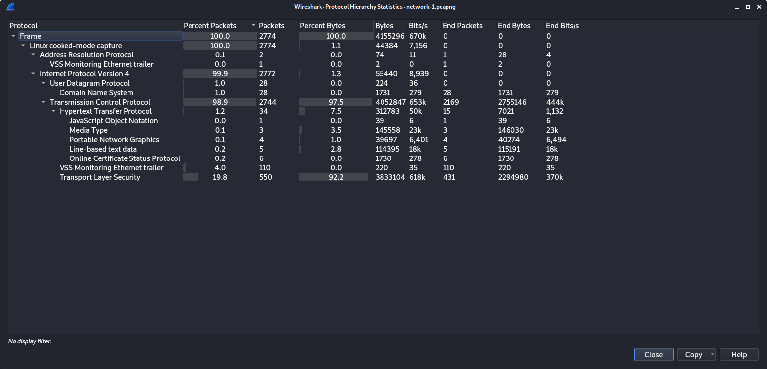Select Linux cooked-mode capture row
Viewport: 767px width, 369px height.
[x=383, y=46]
